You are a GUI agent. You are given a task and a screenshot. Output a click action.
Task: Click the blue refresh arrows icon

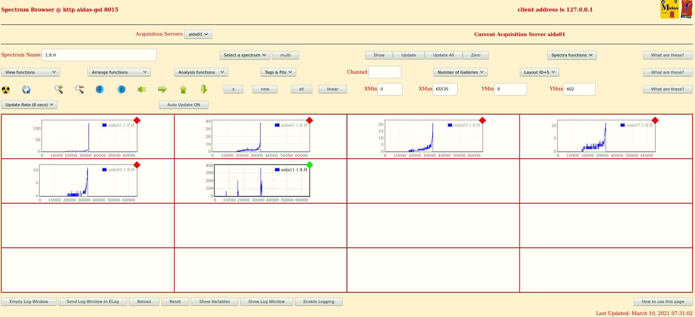(x=26, y=89)
